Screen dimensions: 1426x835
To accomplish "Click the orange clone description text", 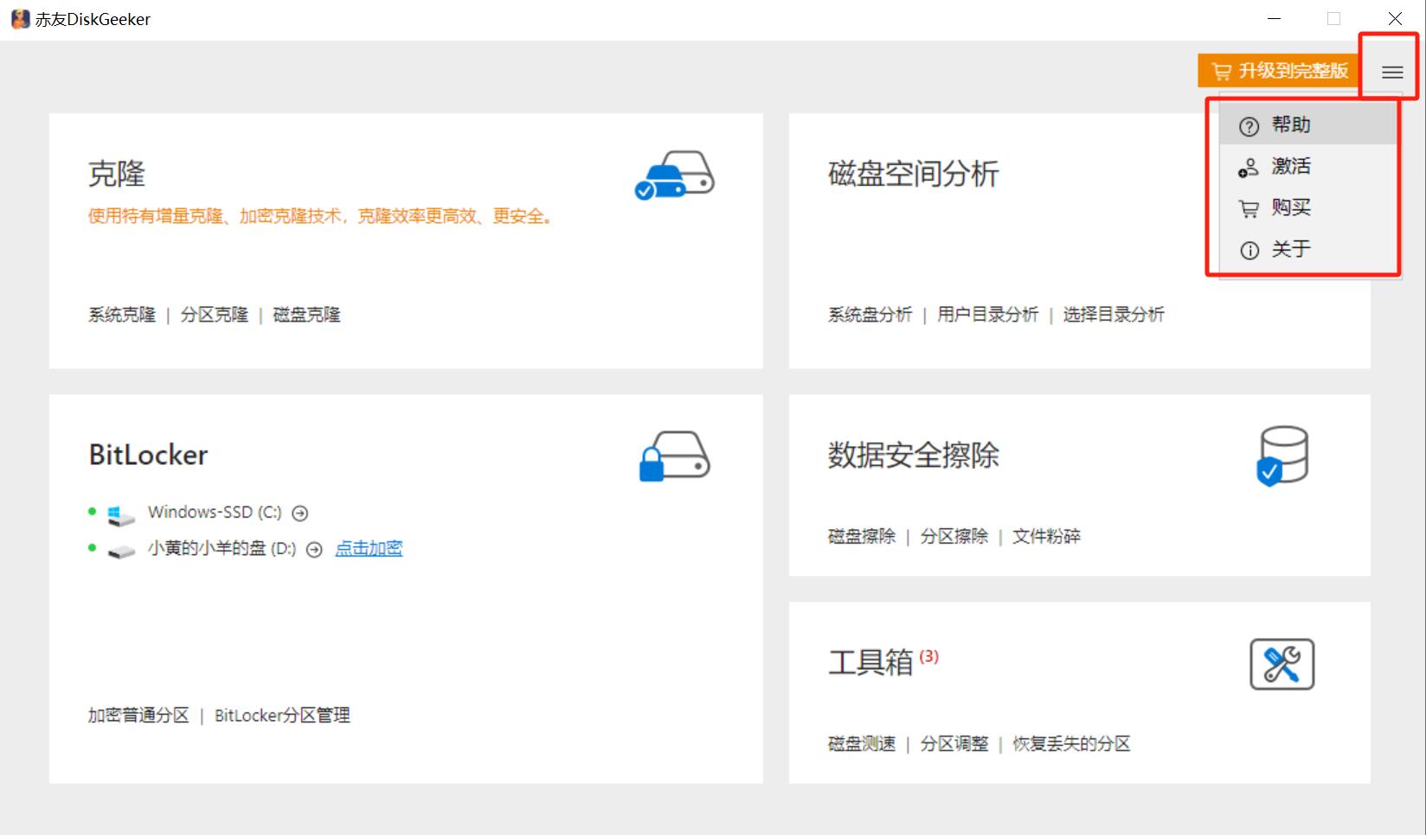I will 321,216.
